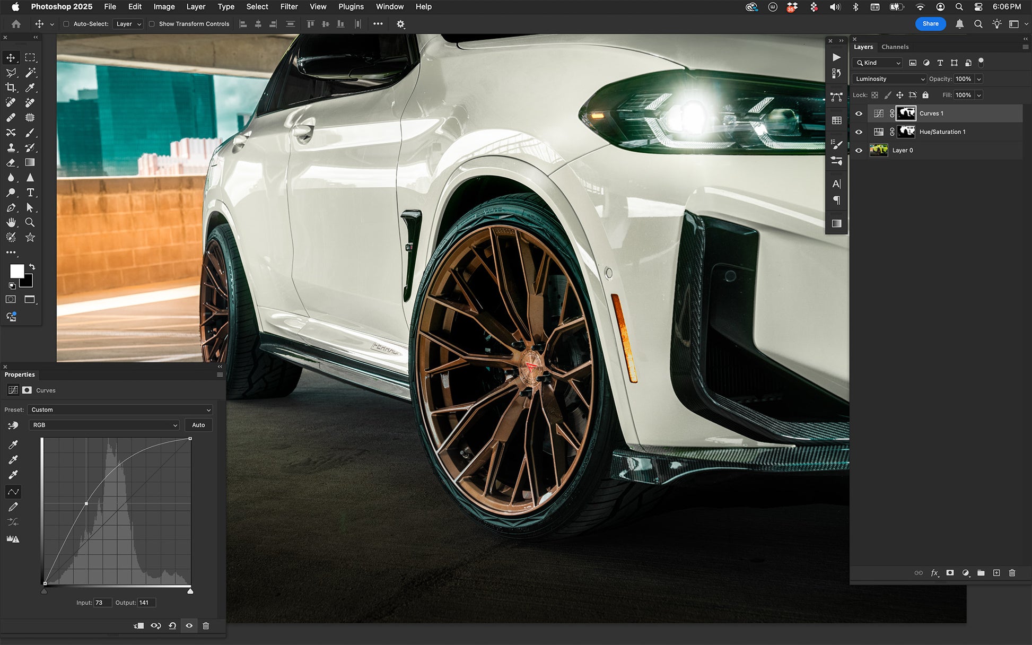Swap foreground and background colors
This screenshot has height=645, width=1032.
pyautogui.click(x=32, y=266)
